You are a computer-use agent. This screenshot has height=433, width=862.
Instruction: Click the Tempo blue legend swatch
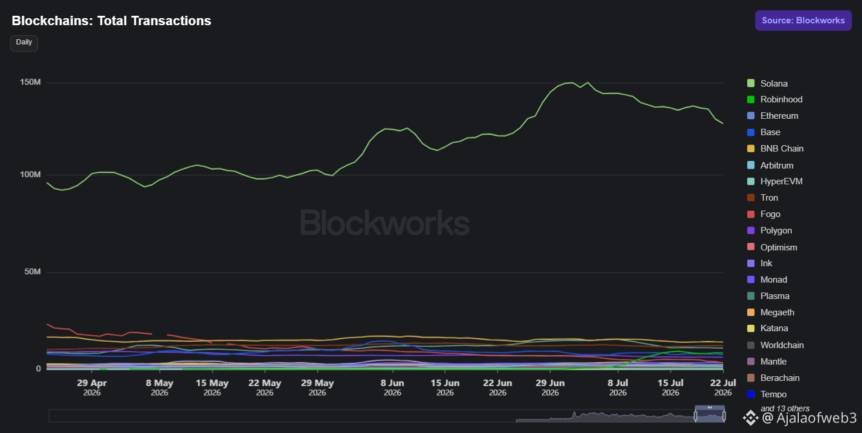point(751,394)
